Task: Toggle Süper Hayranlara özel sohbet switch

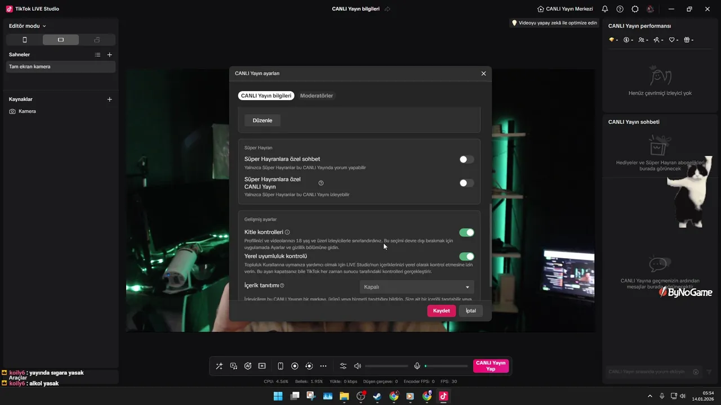Action: [466, 159]
